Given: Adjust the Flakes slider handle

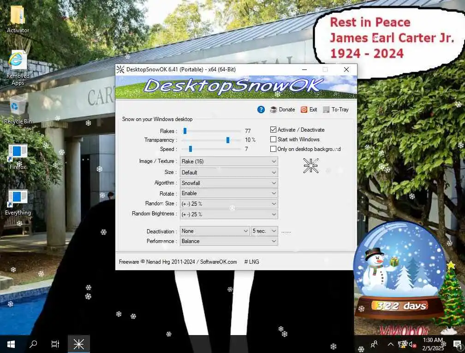Looking at the screenshot, I should (185, 131).
